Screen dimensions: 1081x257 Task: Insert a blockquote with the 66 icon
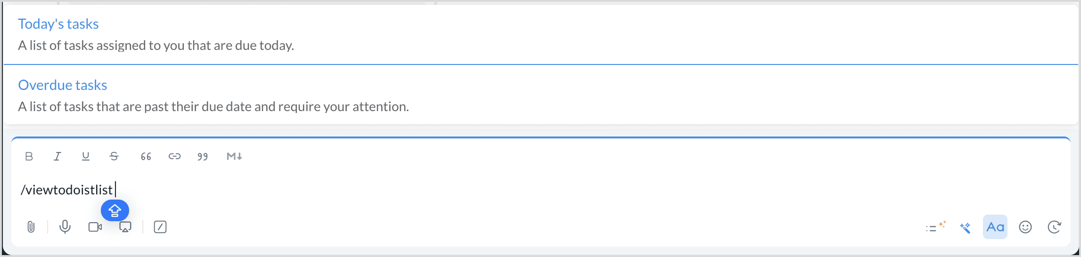point(146,156)
